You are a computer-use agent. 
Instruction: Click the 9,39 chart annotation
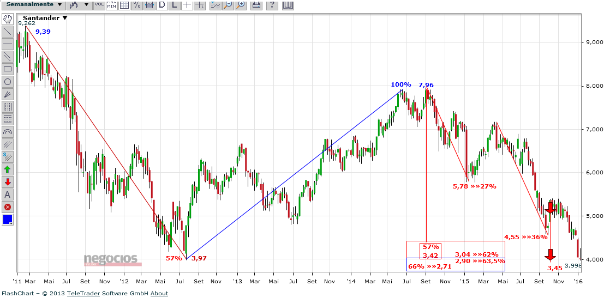pyautogui.click(x=43, y=32)
